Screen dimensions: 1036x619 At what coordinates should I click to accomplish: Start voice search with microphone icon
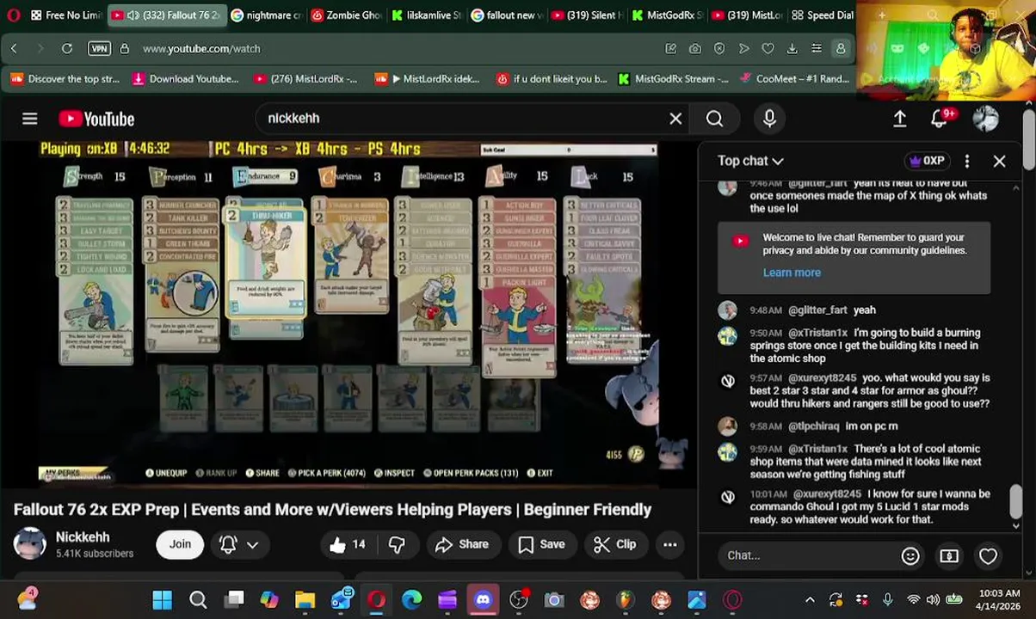769,119
